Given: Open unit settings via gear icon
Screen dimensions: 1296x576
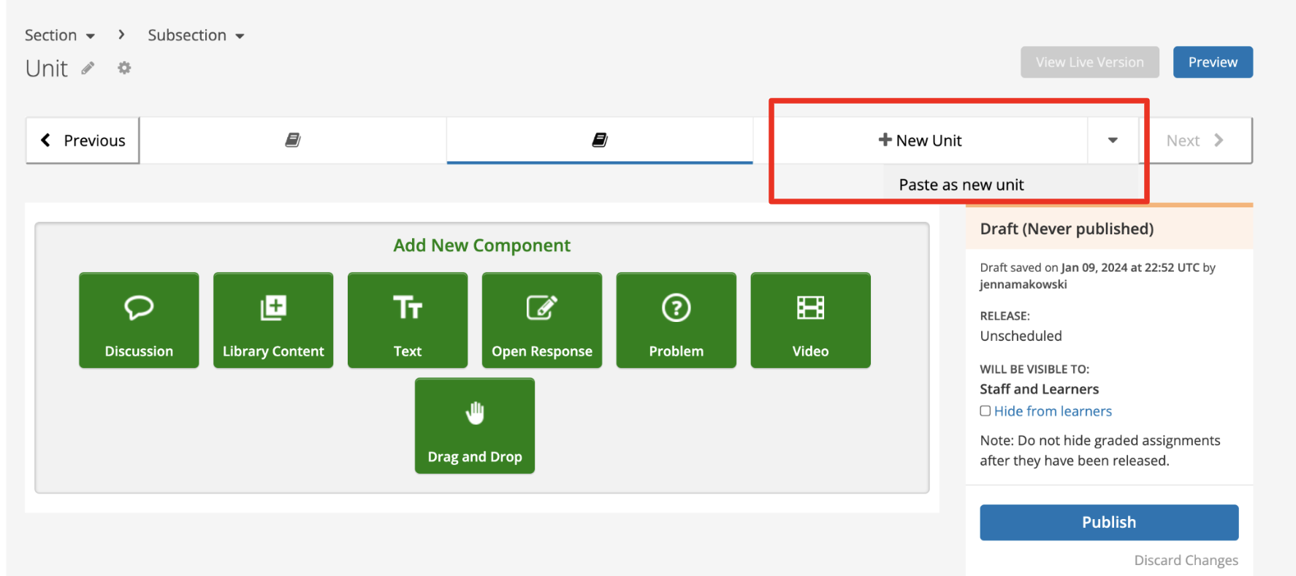Looking at the screenshot, I should pos(124,68).
